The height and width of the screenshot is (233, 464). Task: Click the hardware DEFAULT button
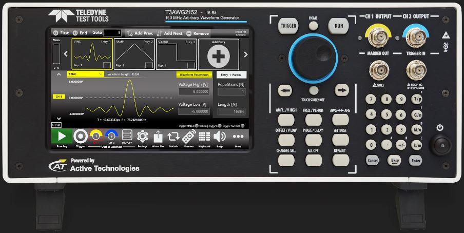[x=340, y=160]
